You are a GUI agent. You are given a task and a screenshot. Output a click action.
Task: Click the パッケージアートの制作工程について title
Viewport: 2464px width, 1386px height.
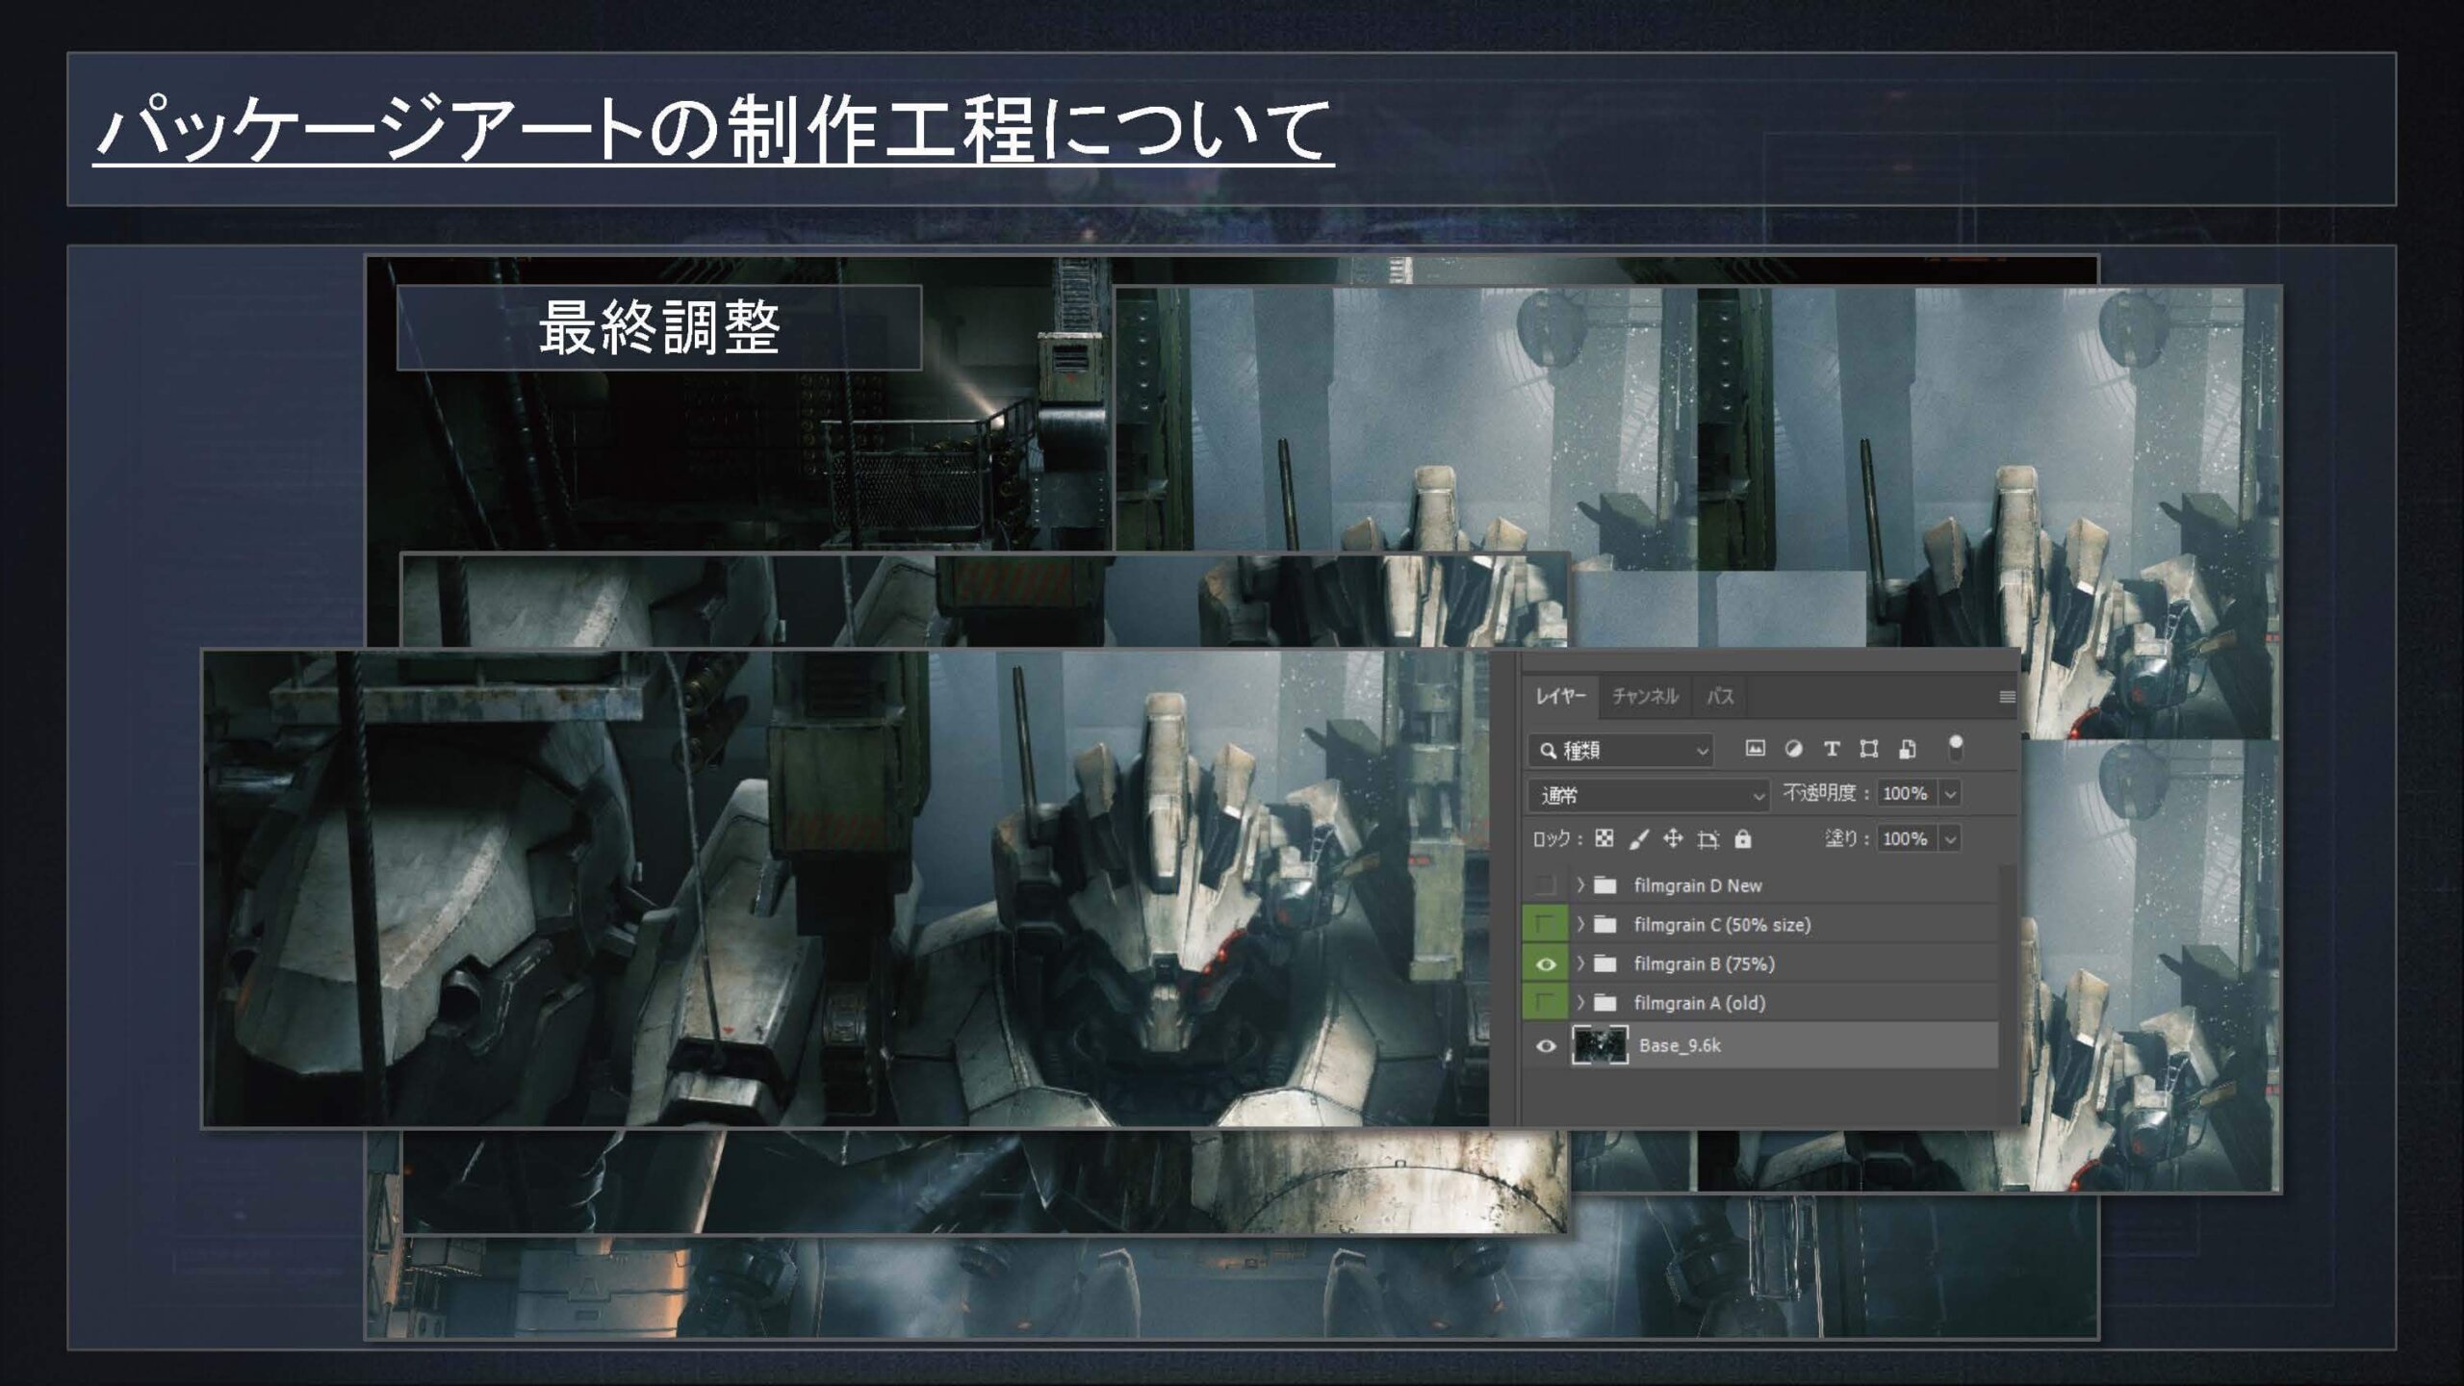[x=713, y=130]
